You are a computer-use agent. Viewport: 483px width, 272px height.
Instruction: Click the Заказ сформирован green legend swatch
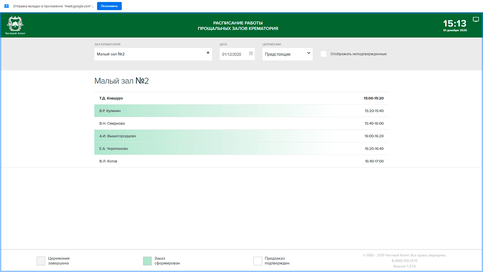(x=148, y=261)
